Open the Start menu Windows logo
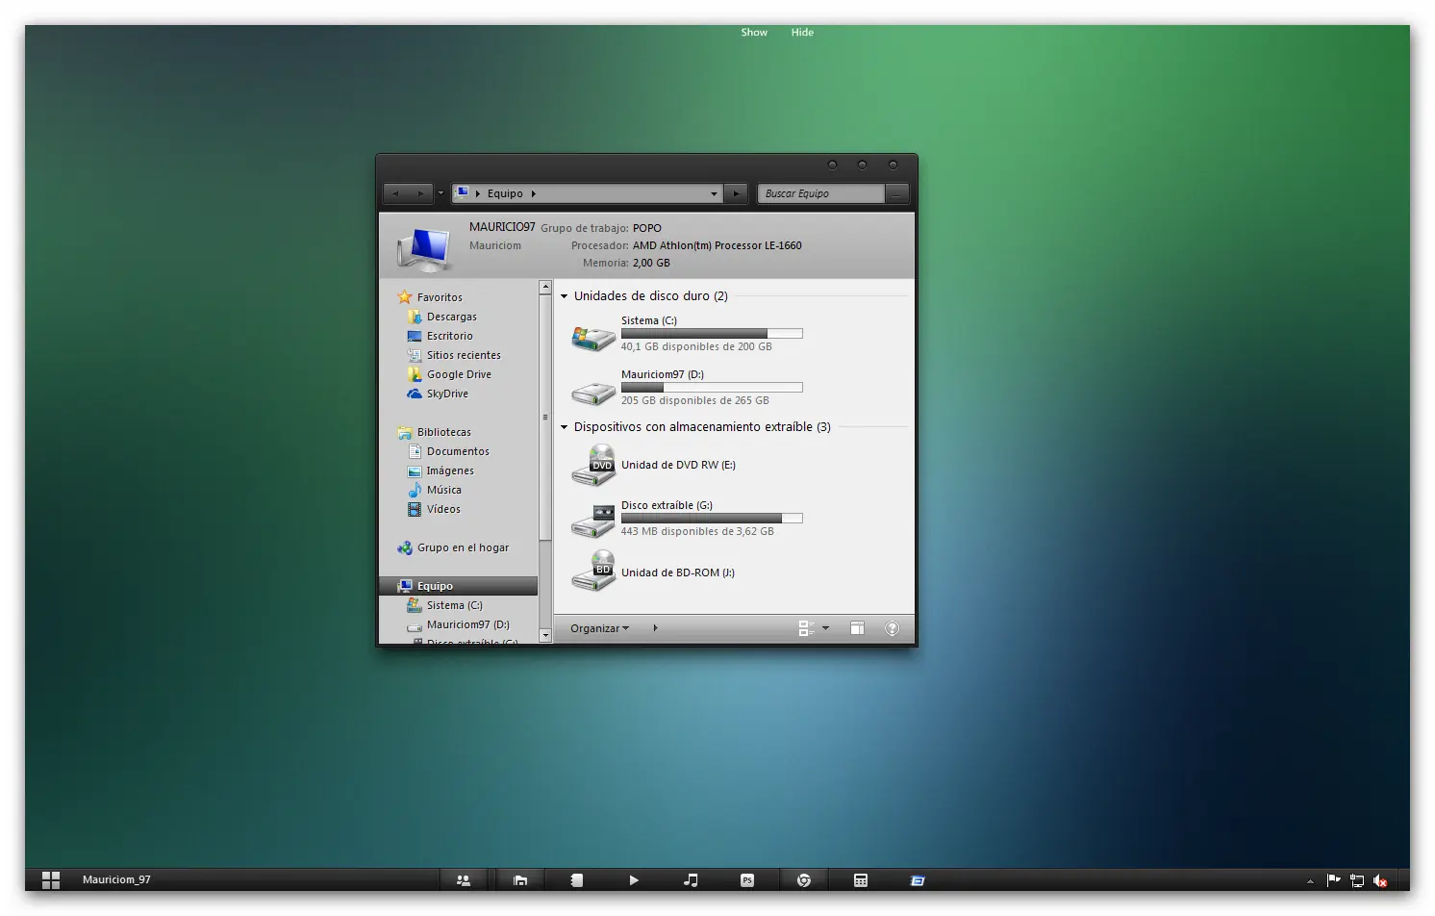The width and height of the screenshot is (1435, 916). 51,879
